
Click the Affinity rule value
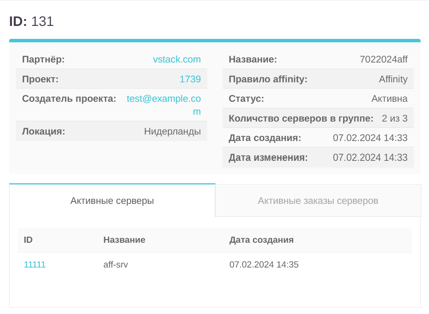(x=393, y=79)
